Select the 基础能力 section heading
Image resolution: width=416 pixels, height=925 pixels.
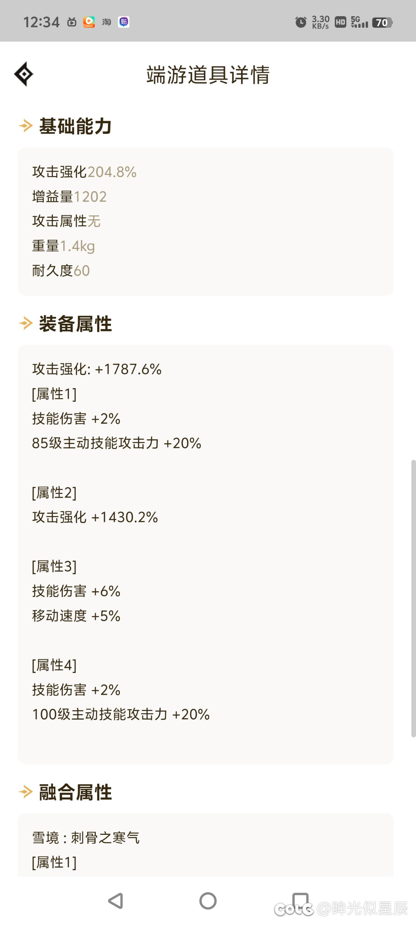(x=75, y=126)
